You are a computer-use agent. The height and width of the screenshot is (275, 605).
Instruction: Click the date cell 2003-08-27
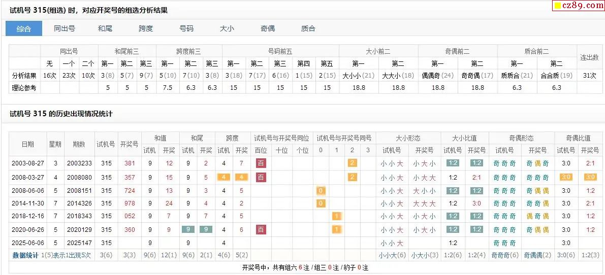(28, 163)
